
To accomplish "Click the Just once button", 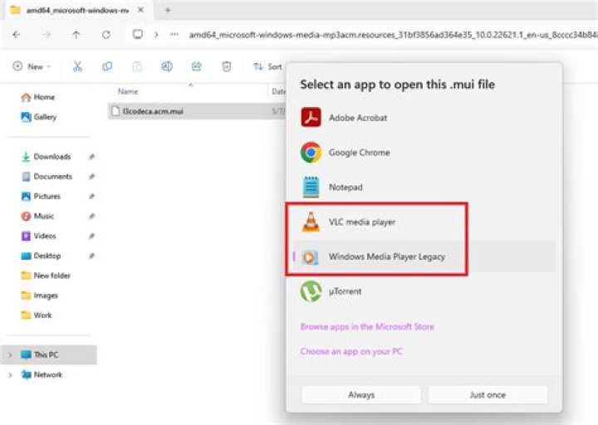I will pos(488,395).
